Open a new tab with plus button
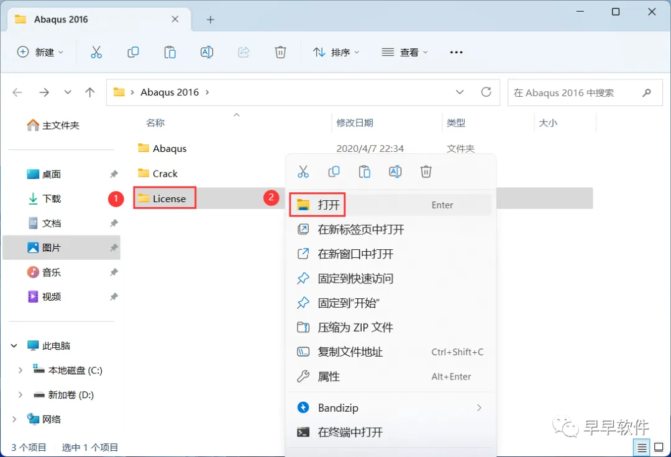The height and width of the screenshot is (457, 671). pos(210,20)
